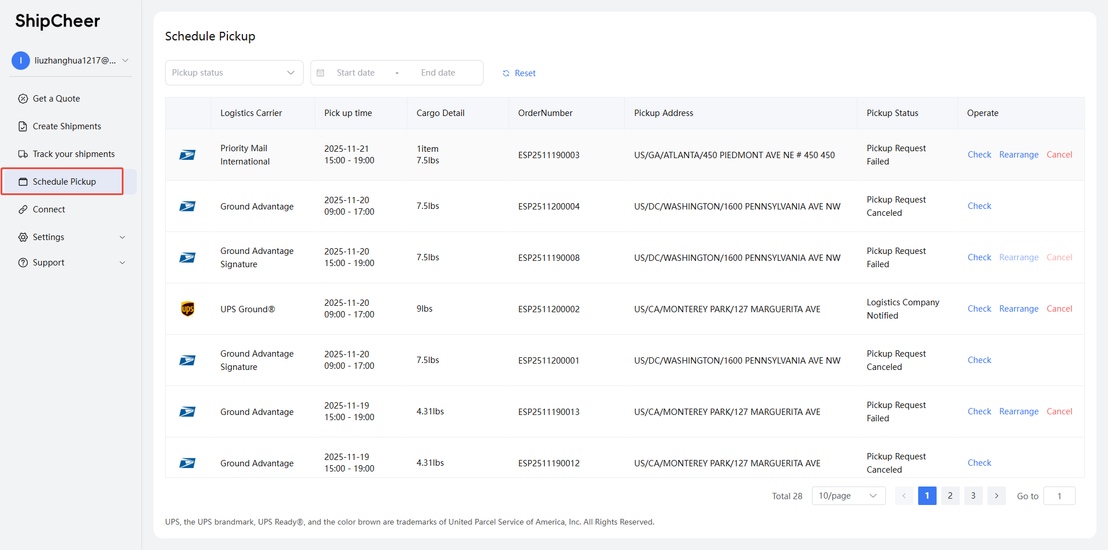Cancel pickup for order ESP2511200002
The image size is (1108, 550).
[1059, 309]
